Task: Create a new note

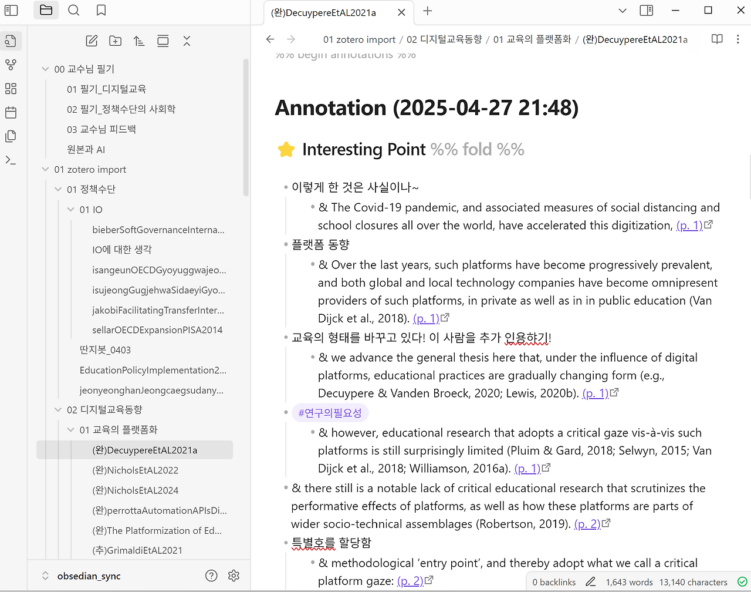Action: coord(92,41)
